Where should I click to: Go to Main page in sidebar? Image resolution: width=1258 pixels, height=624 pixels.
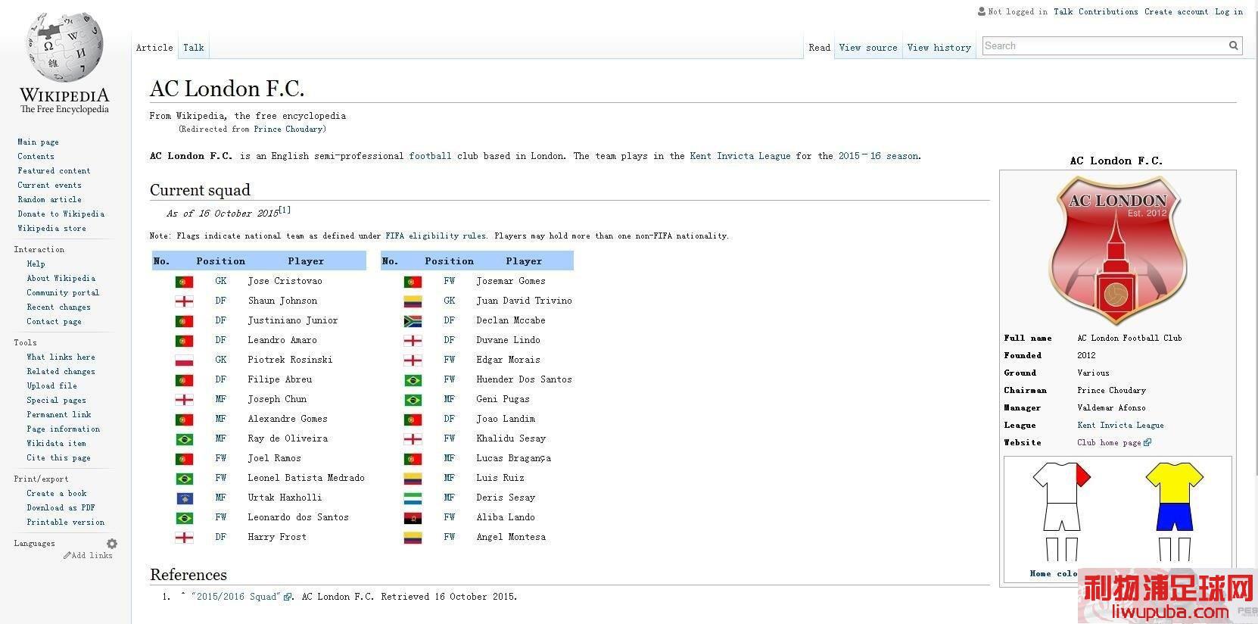(x=38, y=142)
